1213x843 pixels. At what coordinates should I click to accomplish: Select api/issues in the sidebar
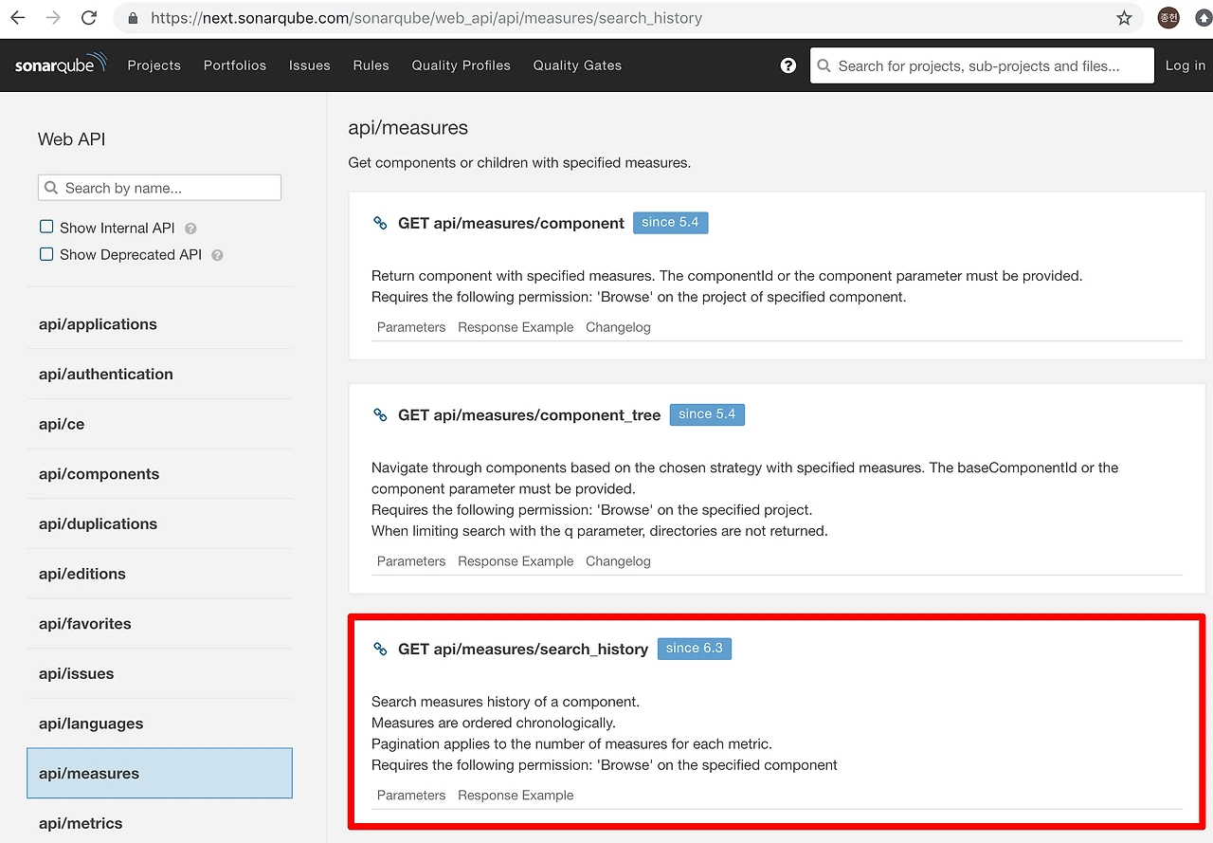[159, 674]
